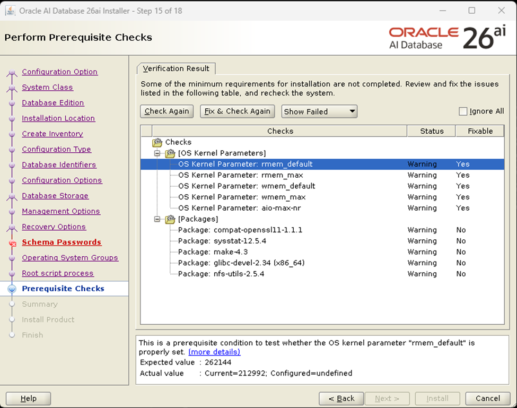Viewport: 517px width, 408px height.
Task: Select package sysstat-12.5.4 row
Action: coord(322,241)
